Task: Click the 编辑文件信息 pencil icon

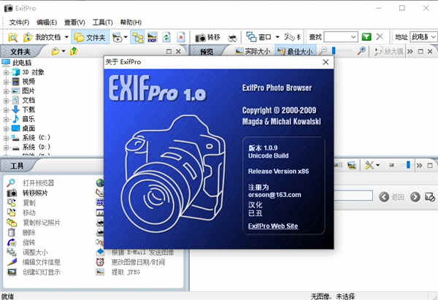Action: (12, 262)
